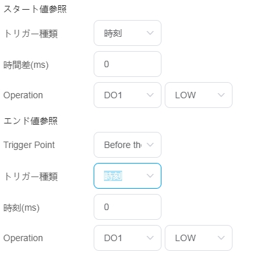
Task: Click the 時間差(ms) label text
Action: coord(26,65)
